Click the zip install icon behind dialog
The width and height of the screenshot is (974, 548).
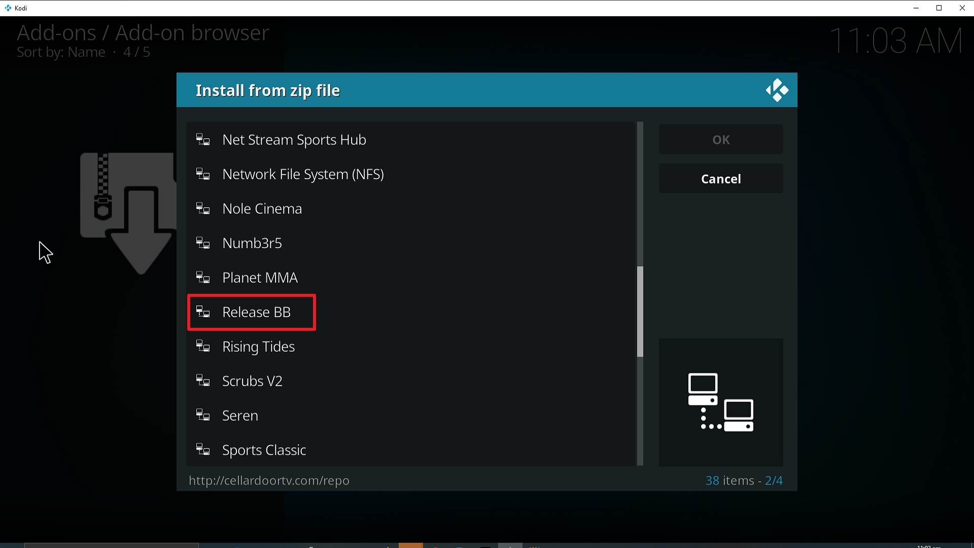[128, 213]
